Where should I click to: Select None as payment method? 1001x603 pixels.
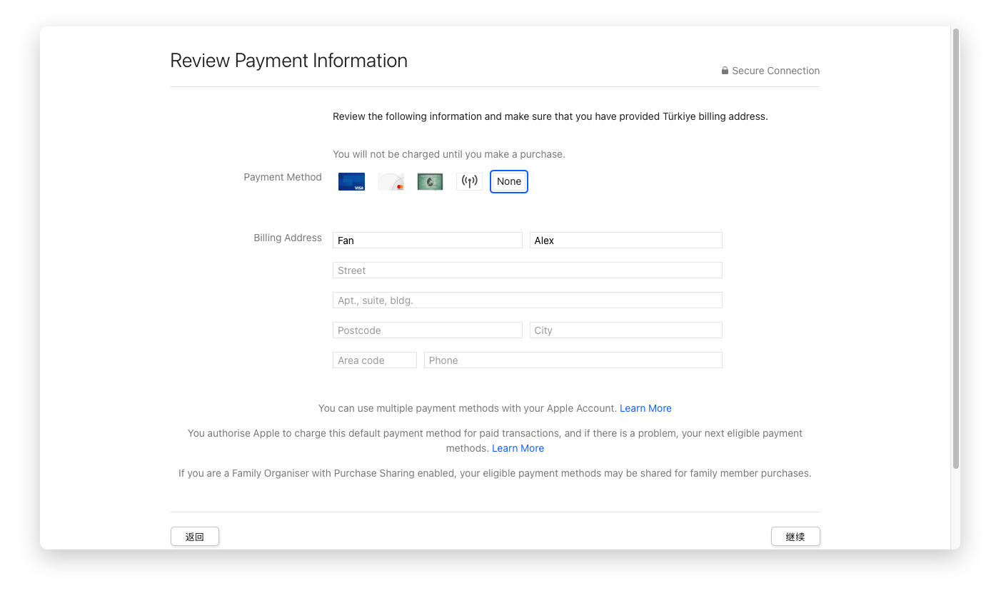[509, 181]
